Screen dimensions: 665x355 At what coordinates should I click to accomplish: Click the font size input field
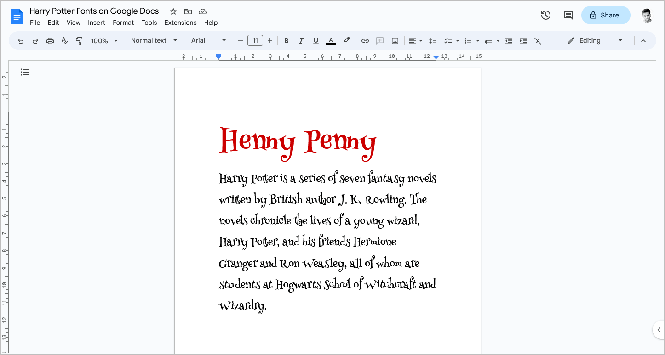coord(255,40)
